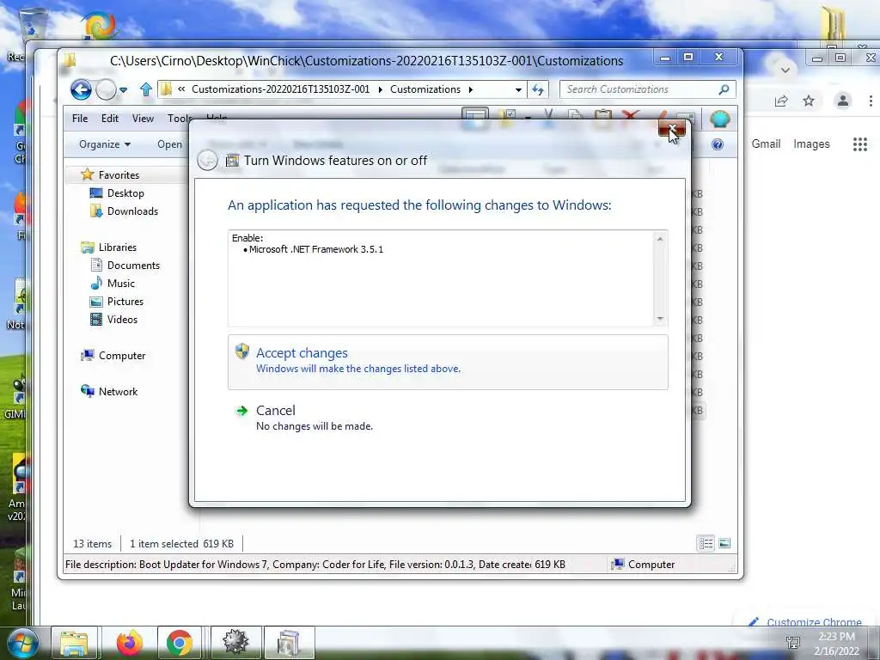
Task: Open Gmail link in Chrome window
Action: pyautogui.click(x=766, y=144)
